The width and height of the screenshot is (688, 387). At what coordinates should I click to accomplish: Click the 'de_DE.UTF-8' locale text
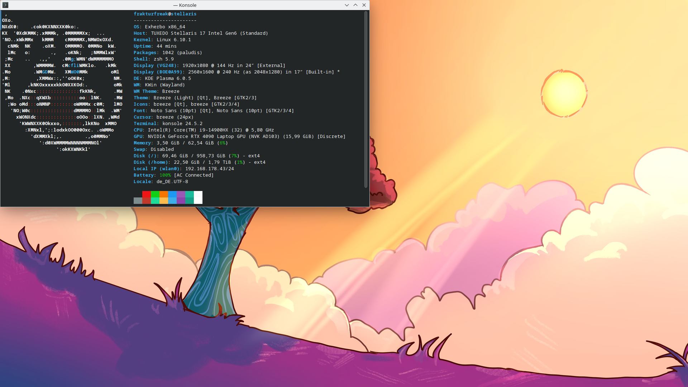point(172,181)
